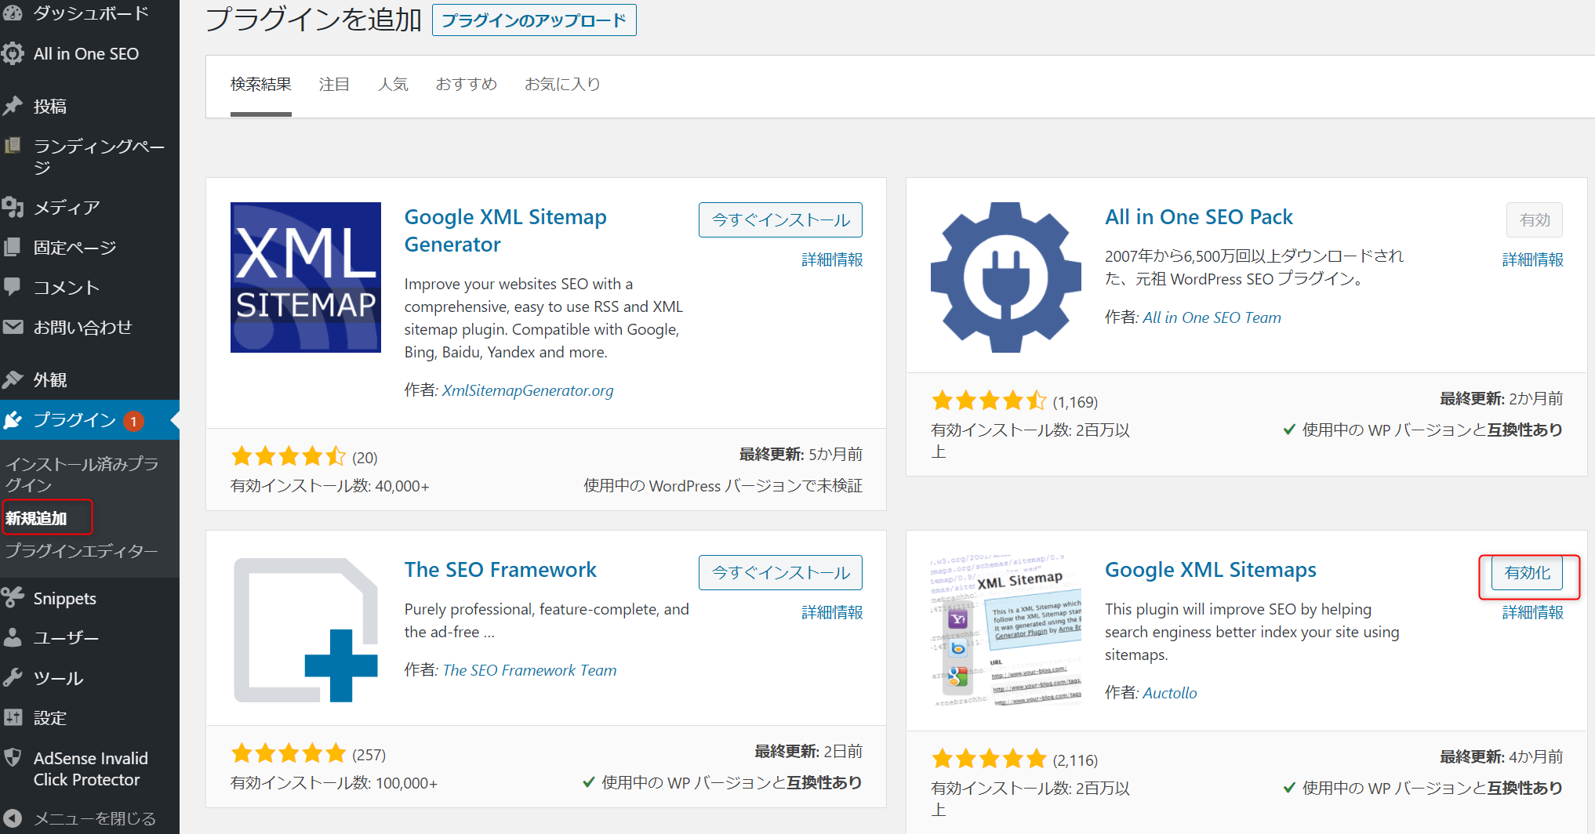Click the star rating of The SEO Framework
This screenshot has height=834, width=1595.
288,753
